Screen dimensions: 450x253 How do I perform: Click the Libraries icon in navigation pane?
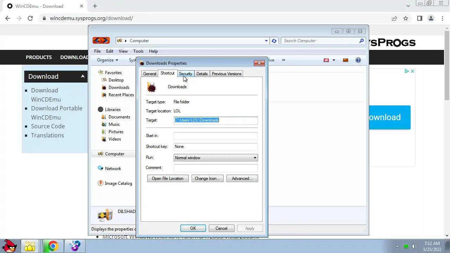point(101,109)
